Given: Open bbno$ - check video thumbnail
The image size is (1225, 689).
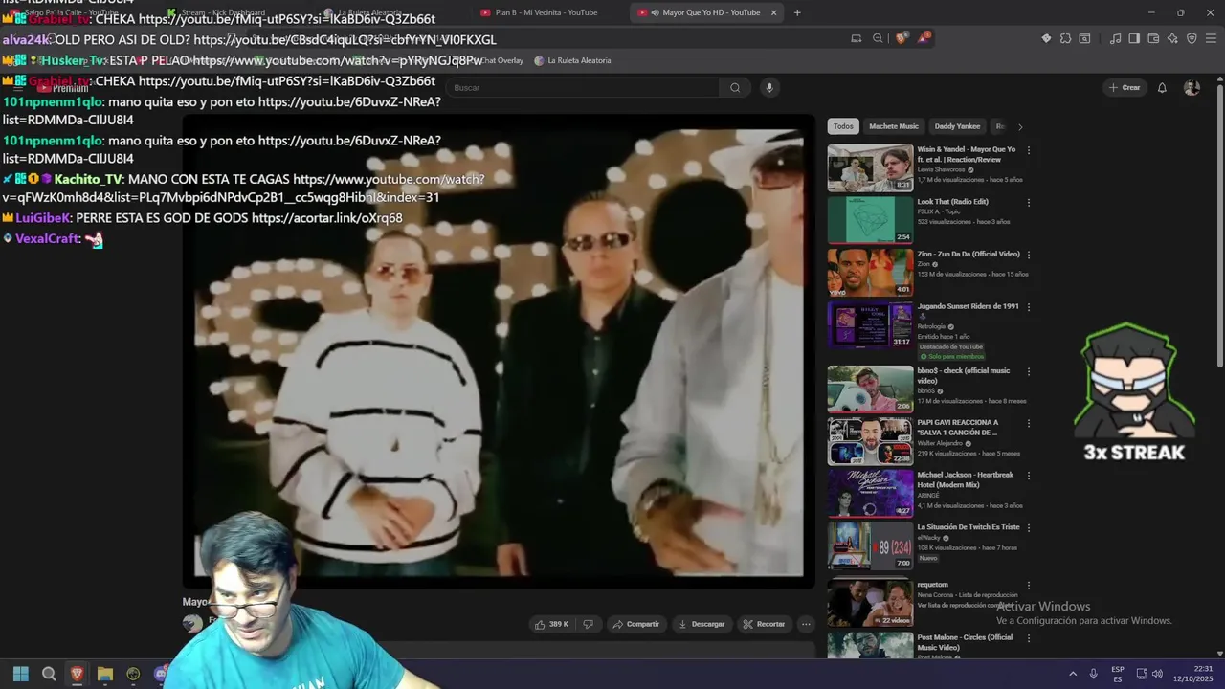Looking at the screenshot, I should 870,389.
